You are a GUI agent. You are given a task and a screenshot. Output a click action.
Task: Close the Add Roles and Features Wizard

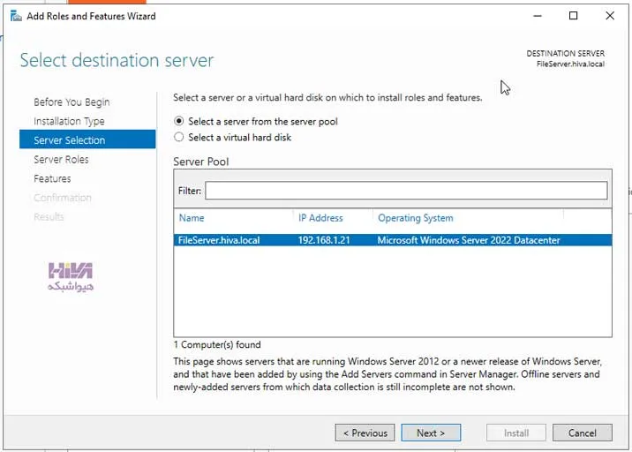pos(610,16)
